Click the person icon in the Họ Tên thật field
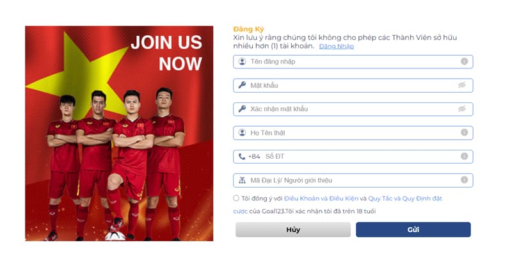 click(x=242, y=132)
